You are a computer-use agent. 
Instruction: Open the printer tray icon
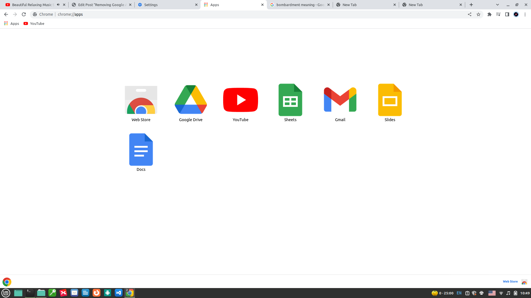(x=481, y=293)
